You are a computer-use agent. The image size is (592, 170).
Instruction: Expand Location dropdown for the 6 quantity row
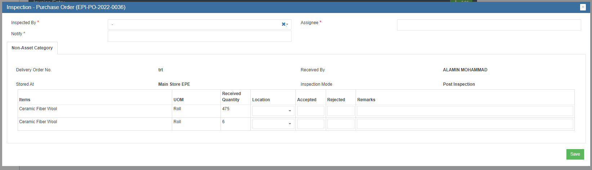click(273, 124)
